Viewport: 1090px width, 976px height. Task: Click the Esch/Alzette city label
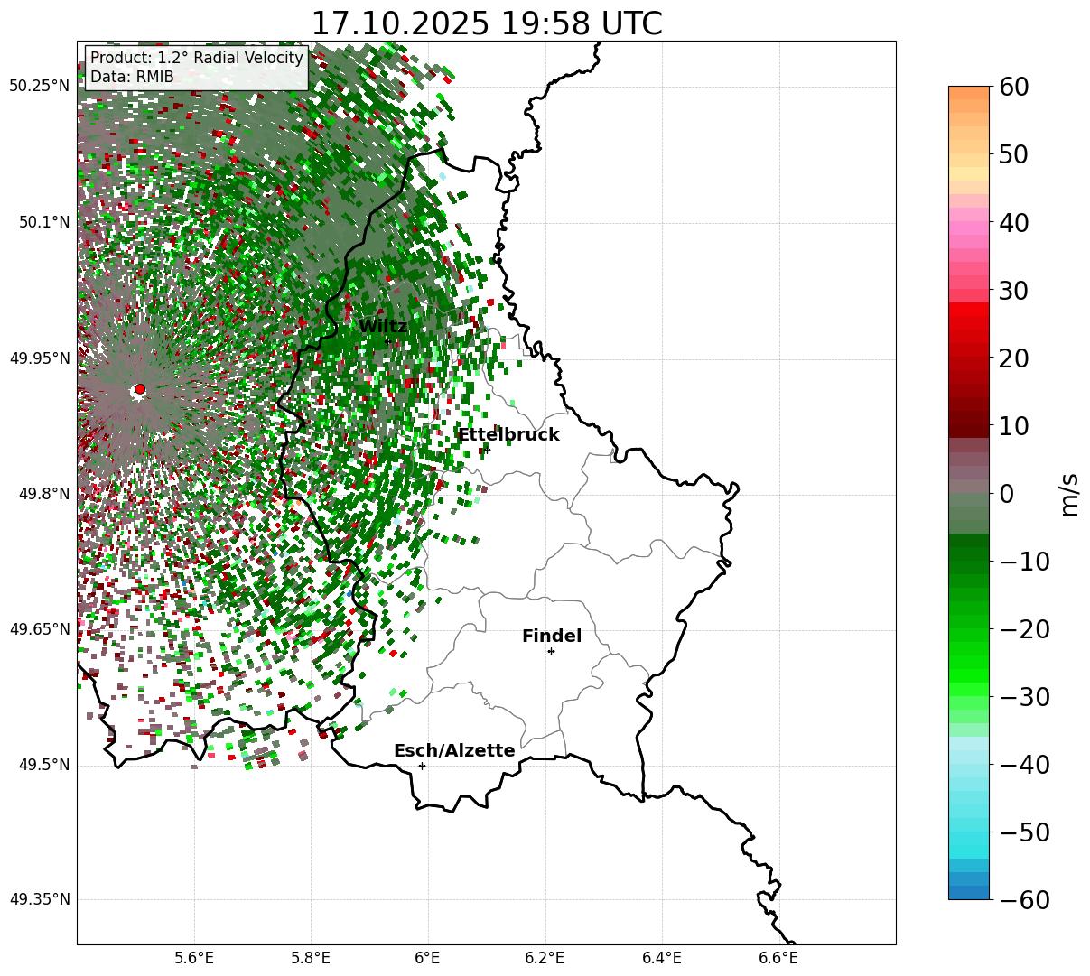pos(454,751)
